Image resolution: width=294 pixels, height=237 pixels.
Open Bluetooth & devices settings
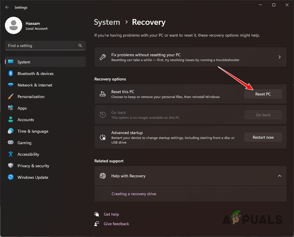(x=35, y=74)
